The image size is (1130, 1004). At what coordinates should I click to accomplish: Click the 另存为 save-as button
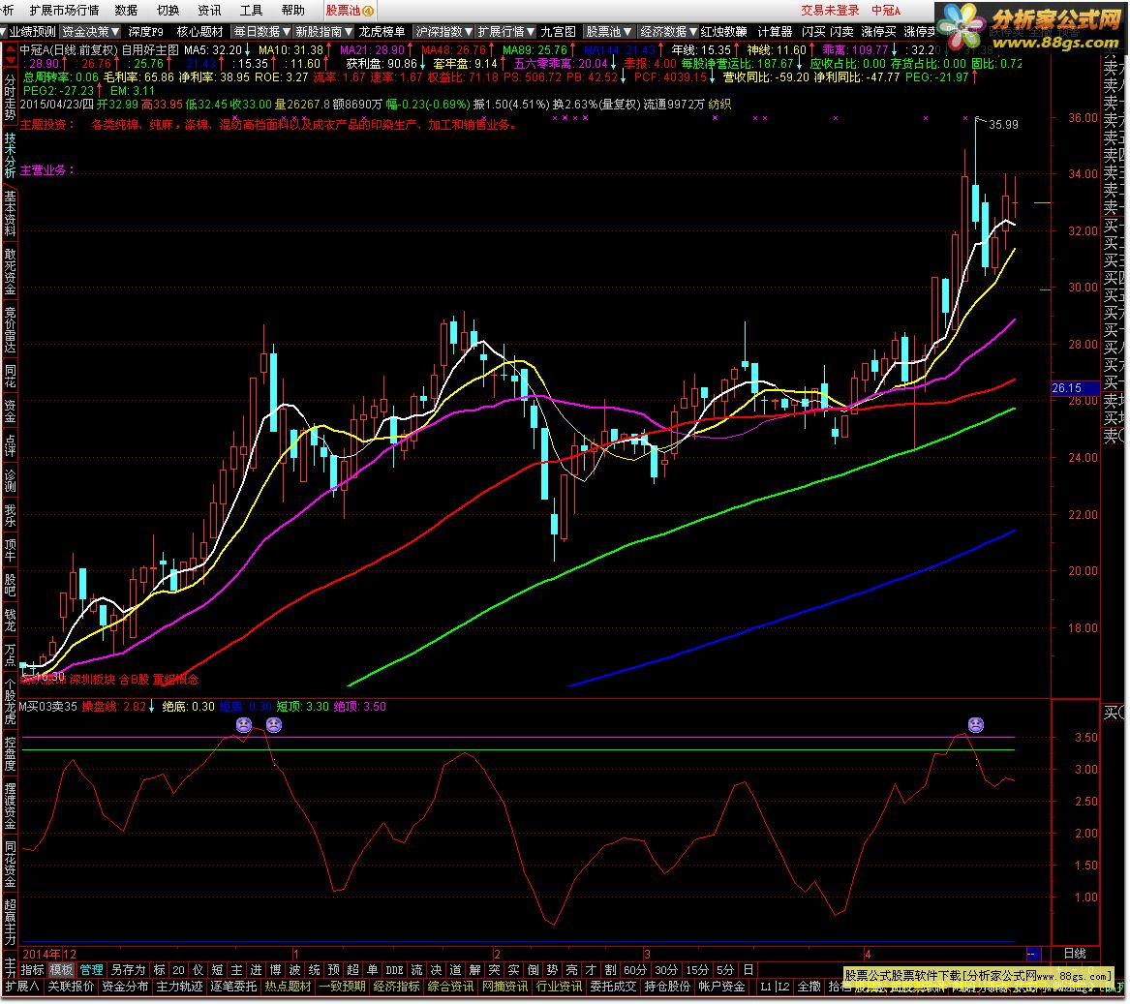(128, 970)
